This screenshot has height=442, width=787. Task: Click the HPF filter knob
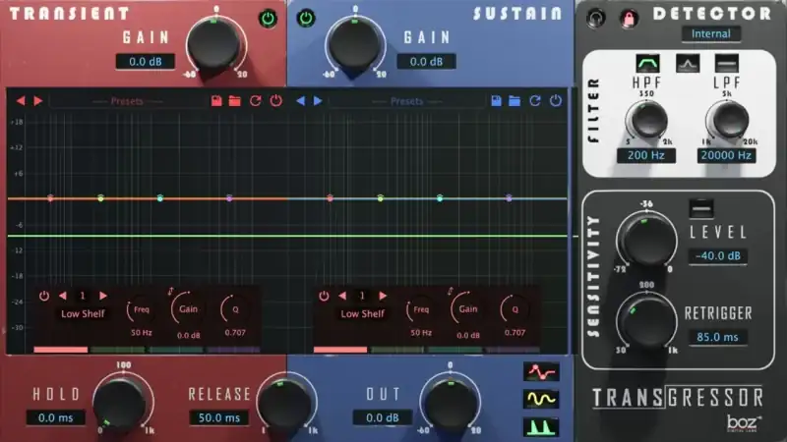(x=647, y=121)
